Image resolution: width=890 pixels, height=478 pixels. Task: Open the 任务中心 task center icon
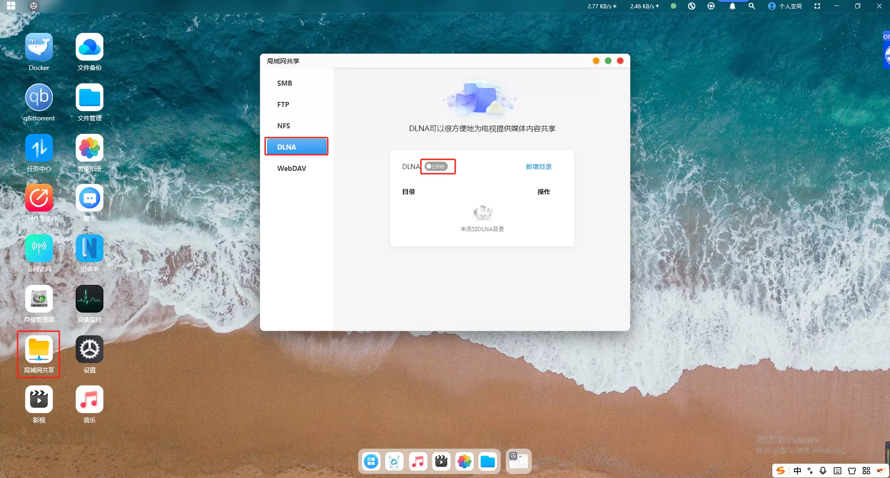point(39,148)
